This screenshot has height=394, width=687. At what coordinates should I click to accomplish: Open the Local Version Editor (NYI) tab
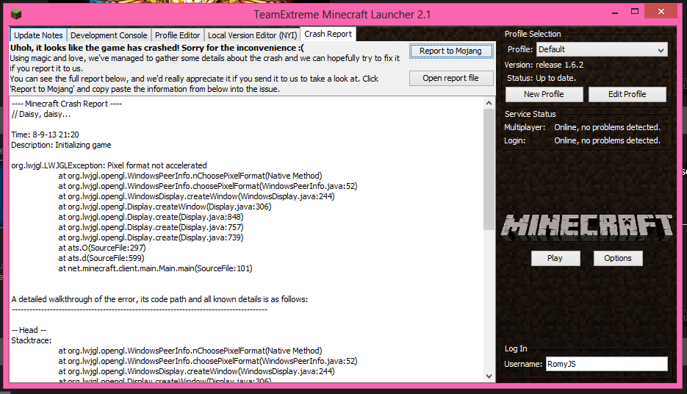coord(252,35)
